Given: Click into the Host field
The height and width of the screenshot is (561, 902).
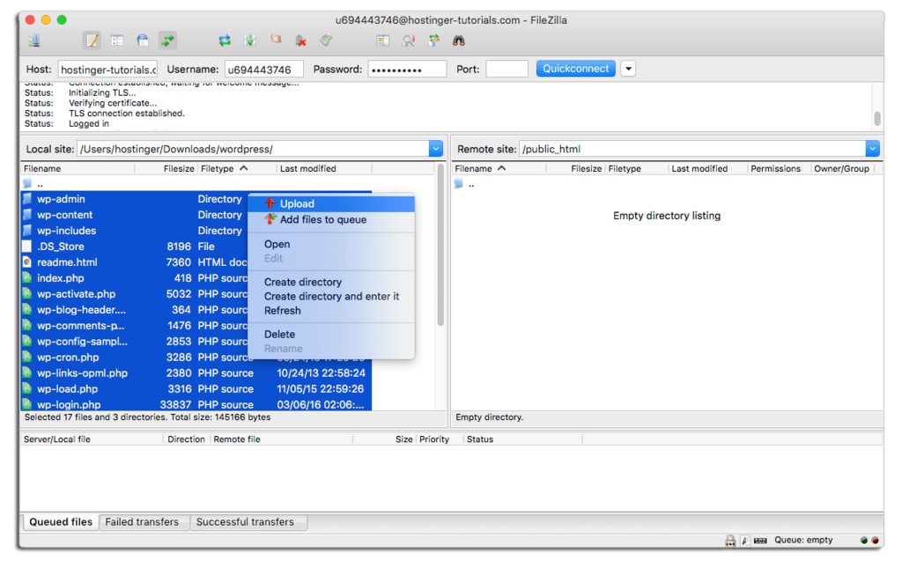Looking at the screenshot, I should (107, 70).
